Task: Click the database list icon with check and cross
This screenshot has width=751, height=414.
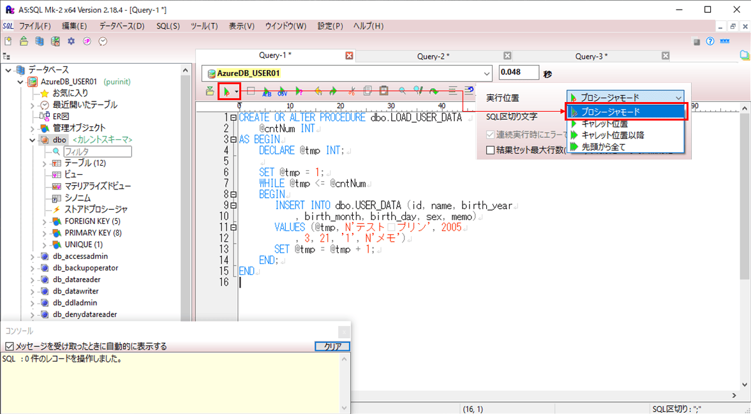Action: pos(55,41)
